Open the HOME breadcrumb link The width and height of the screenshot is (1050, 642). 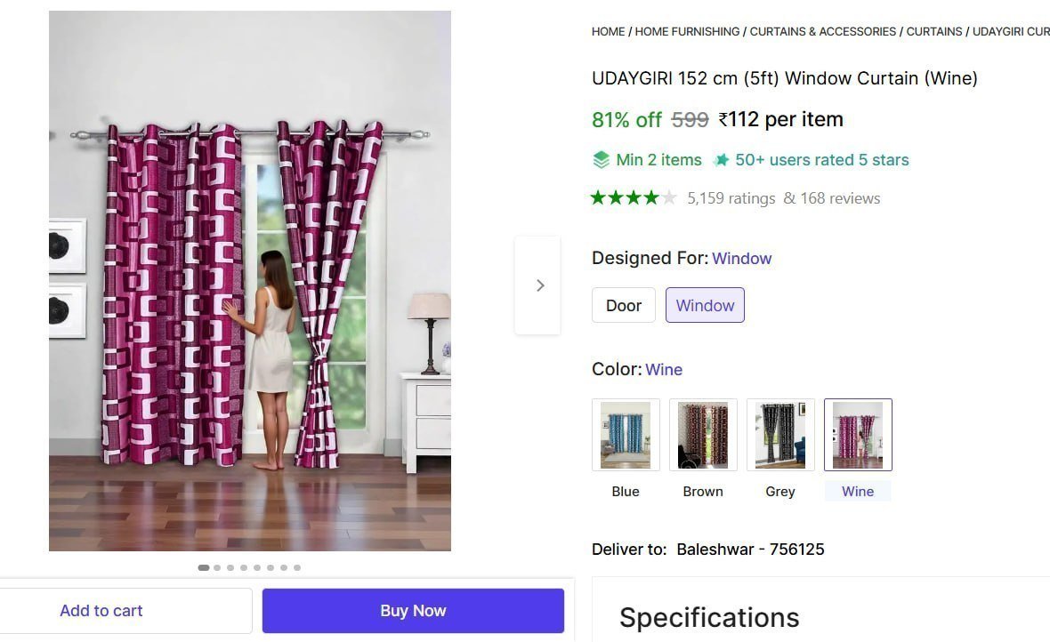point(608,31)
